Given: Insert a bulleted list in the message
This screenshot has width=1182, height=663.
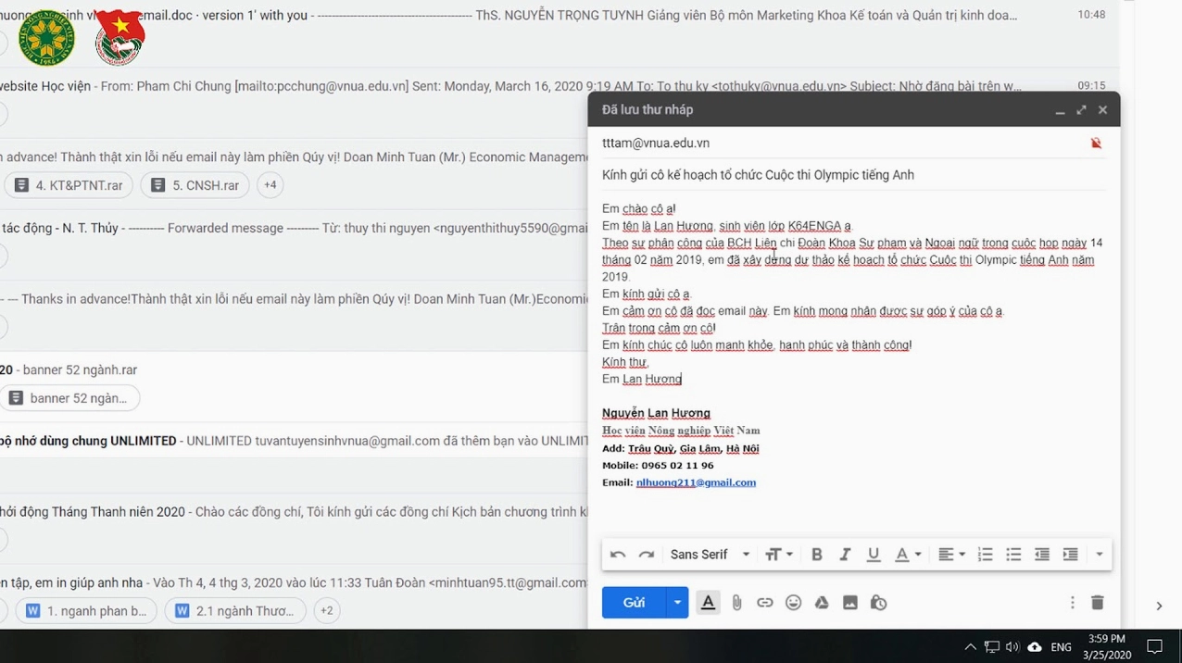Looking at the screenshot, I should pos(1013,555).
